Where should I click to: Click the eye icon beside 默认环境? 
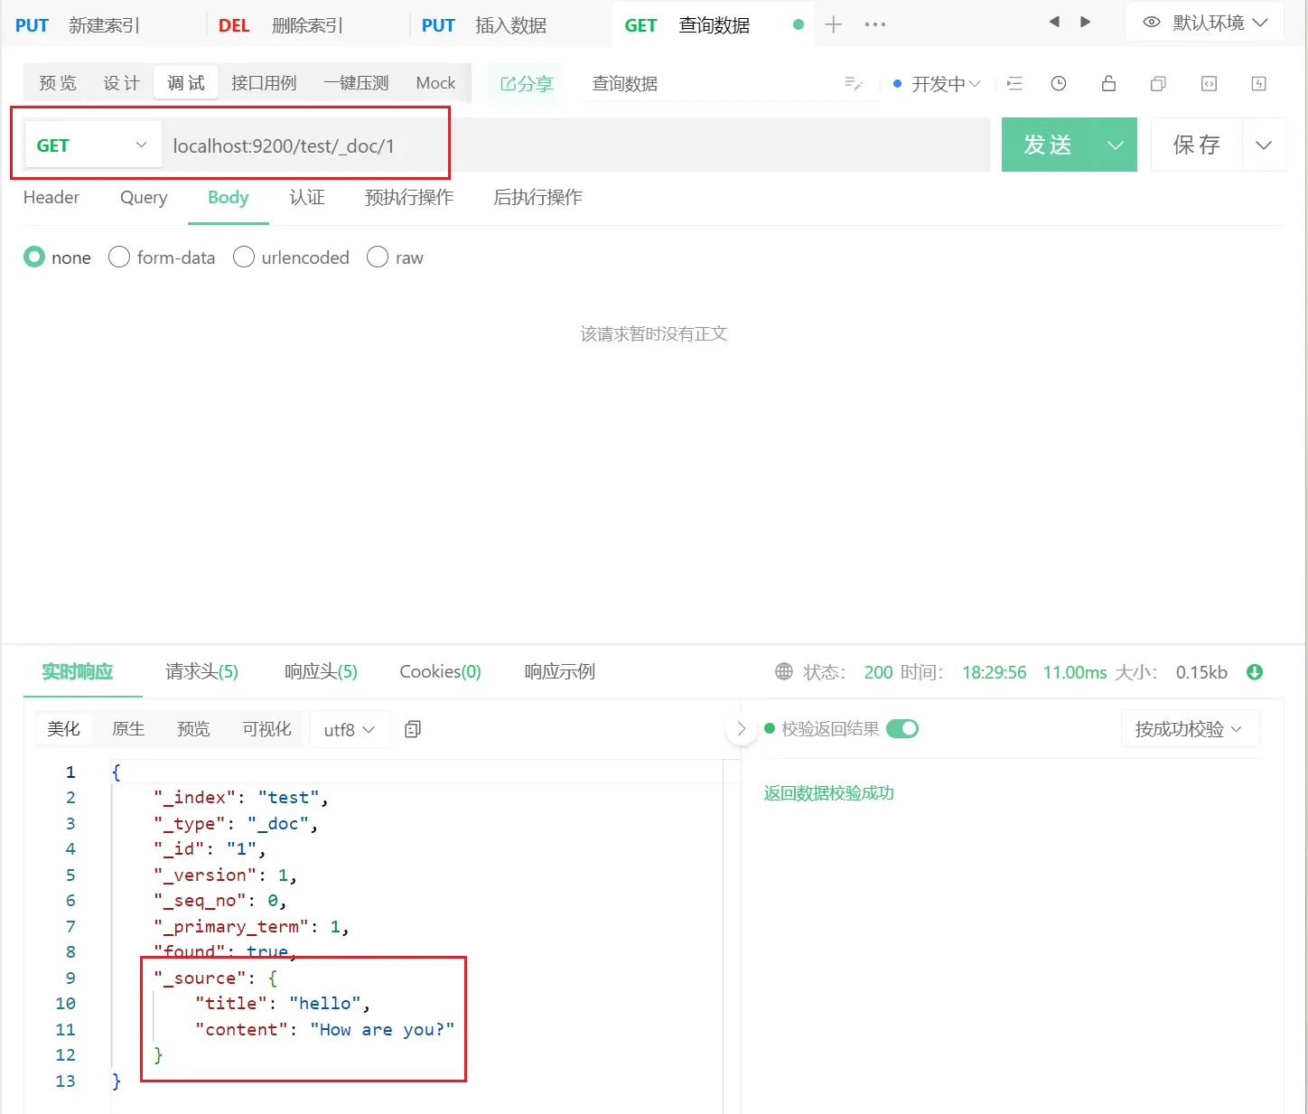(1151, 23)
